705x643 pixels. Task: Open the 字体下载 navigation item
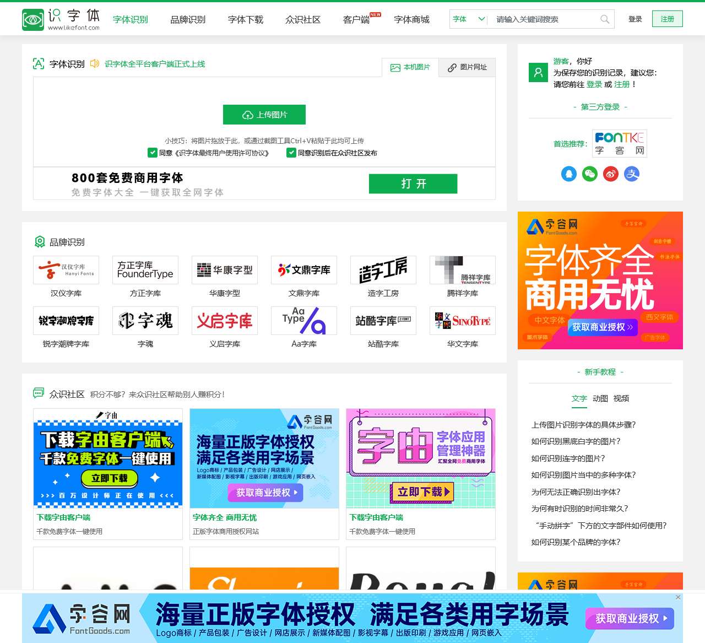(246, 19)
